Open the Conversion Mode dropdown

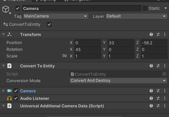coord(118,81)
